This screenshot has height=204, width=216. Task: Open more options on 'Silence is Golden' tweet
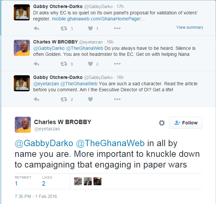coord(117,64)
